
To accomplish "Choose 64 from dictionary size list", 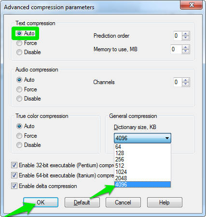I will [142, 147].
